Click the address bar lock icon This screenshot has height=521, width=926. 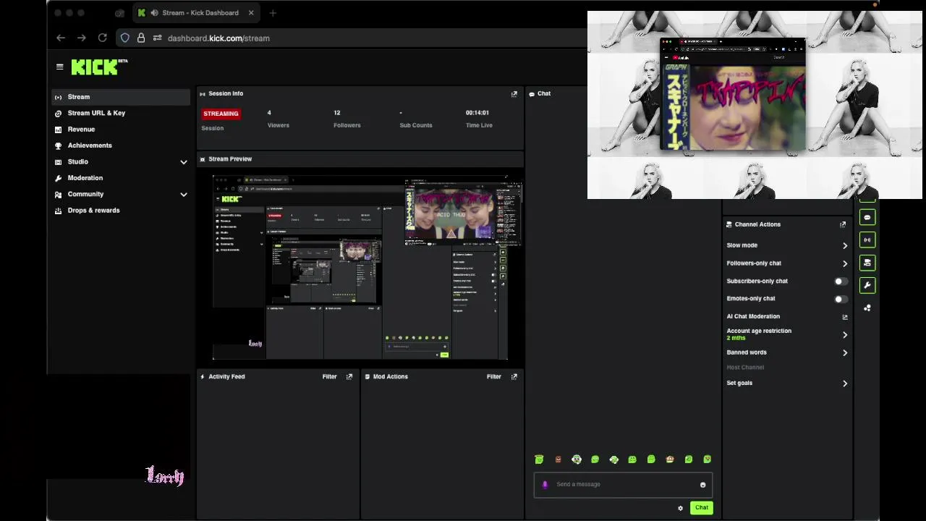click(141, 38)
